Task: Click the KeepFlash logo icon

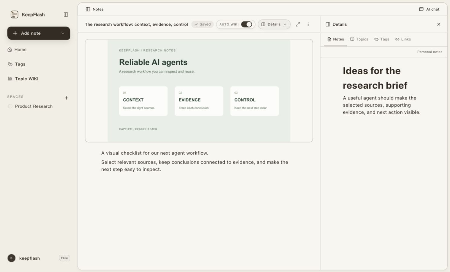Action: tap(14, 15)
